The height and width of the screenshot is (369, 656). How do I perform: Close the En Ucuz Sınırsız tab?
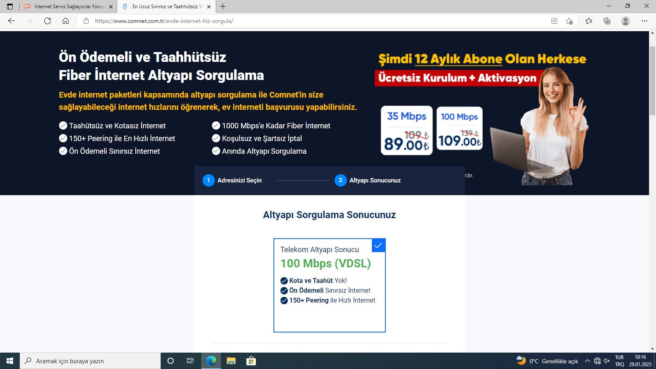[x=209, y=7]
